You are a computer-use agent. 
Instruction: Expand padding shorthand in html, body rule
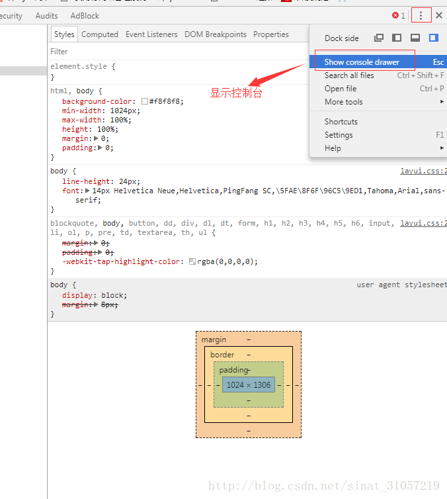tap(100, 148)
